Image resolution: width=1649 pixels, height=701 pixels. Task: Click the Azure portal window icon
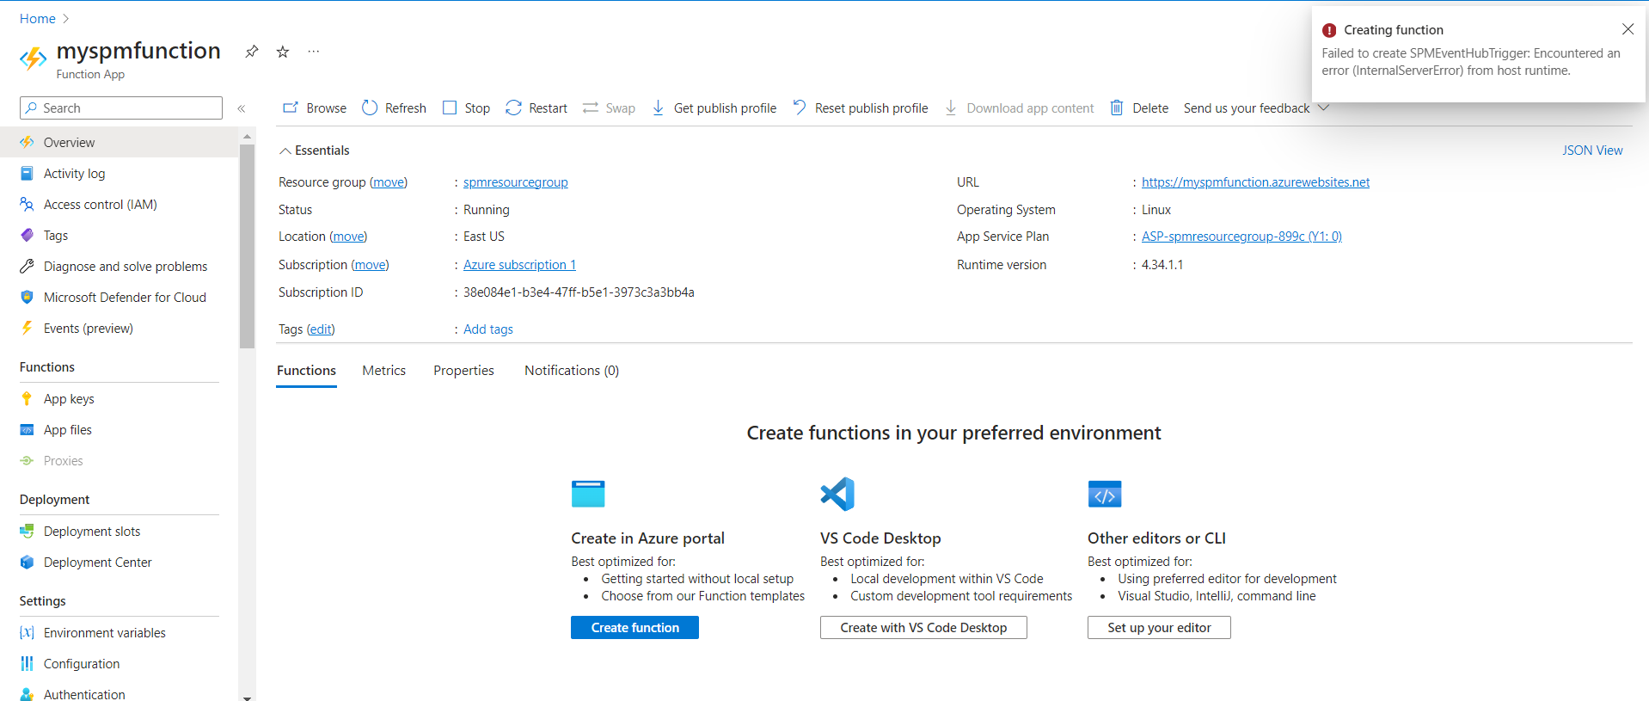(588, 494)
